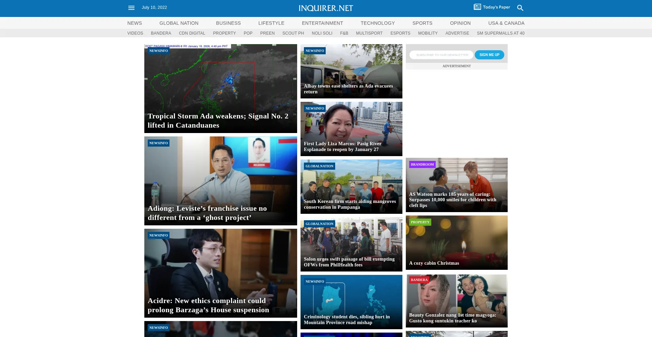Switch to the SPORTS section
This screenshot has width=652, height=337.
tap(422, 23)
